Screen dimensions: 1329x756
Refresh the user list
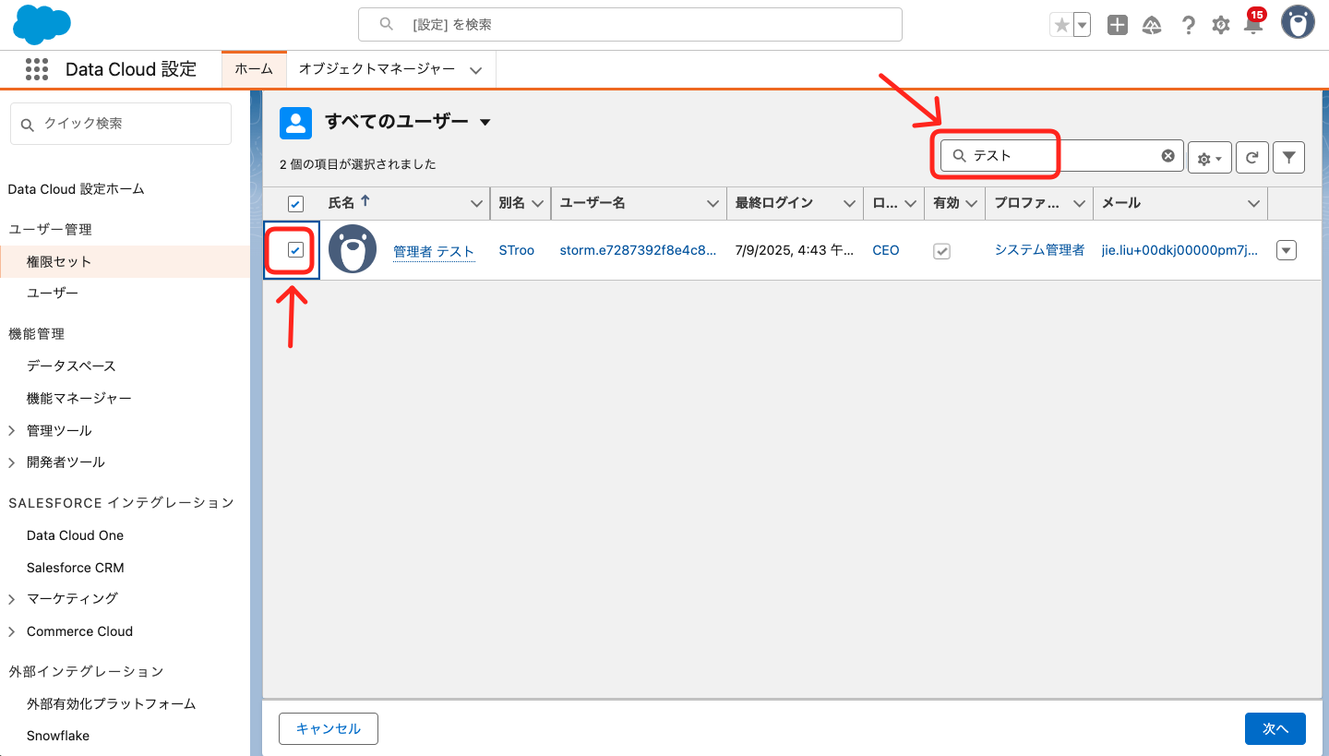(x=1252, y=158)
